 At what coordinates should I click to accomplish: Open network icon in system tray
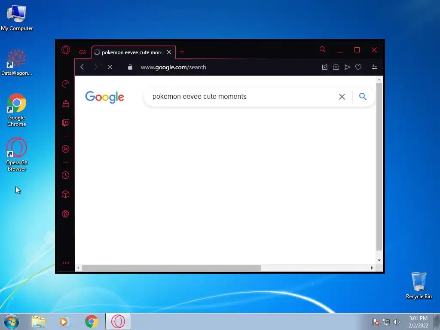(x=386, y=322)
